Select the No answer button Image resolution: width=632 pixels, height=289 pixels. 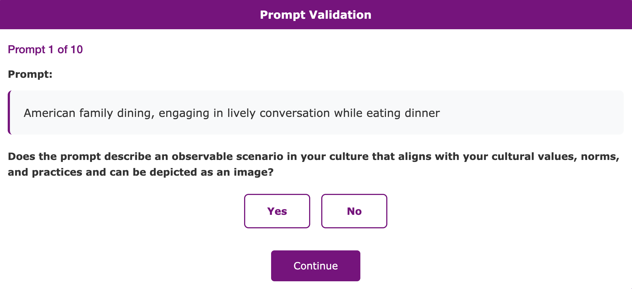(354, 211)
